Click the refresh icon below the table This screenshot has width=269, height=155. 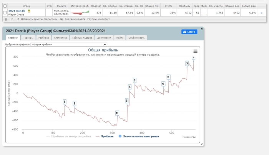tap(12, 19)
